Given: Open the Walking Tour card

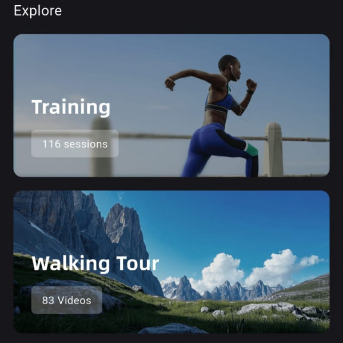Looking at the screenshot, I should pyautogui.click(x=171, y=262).
